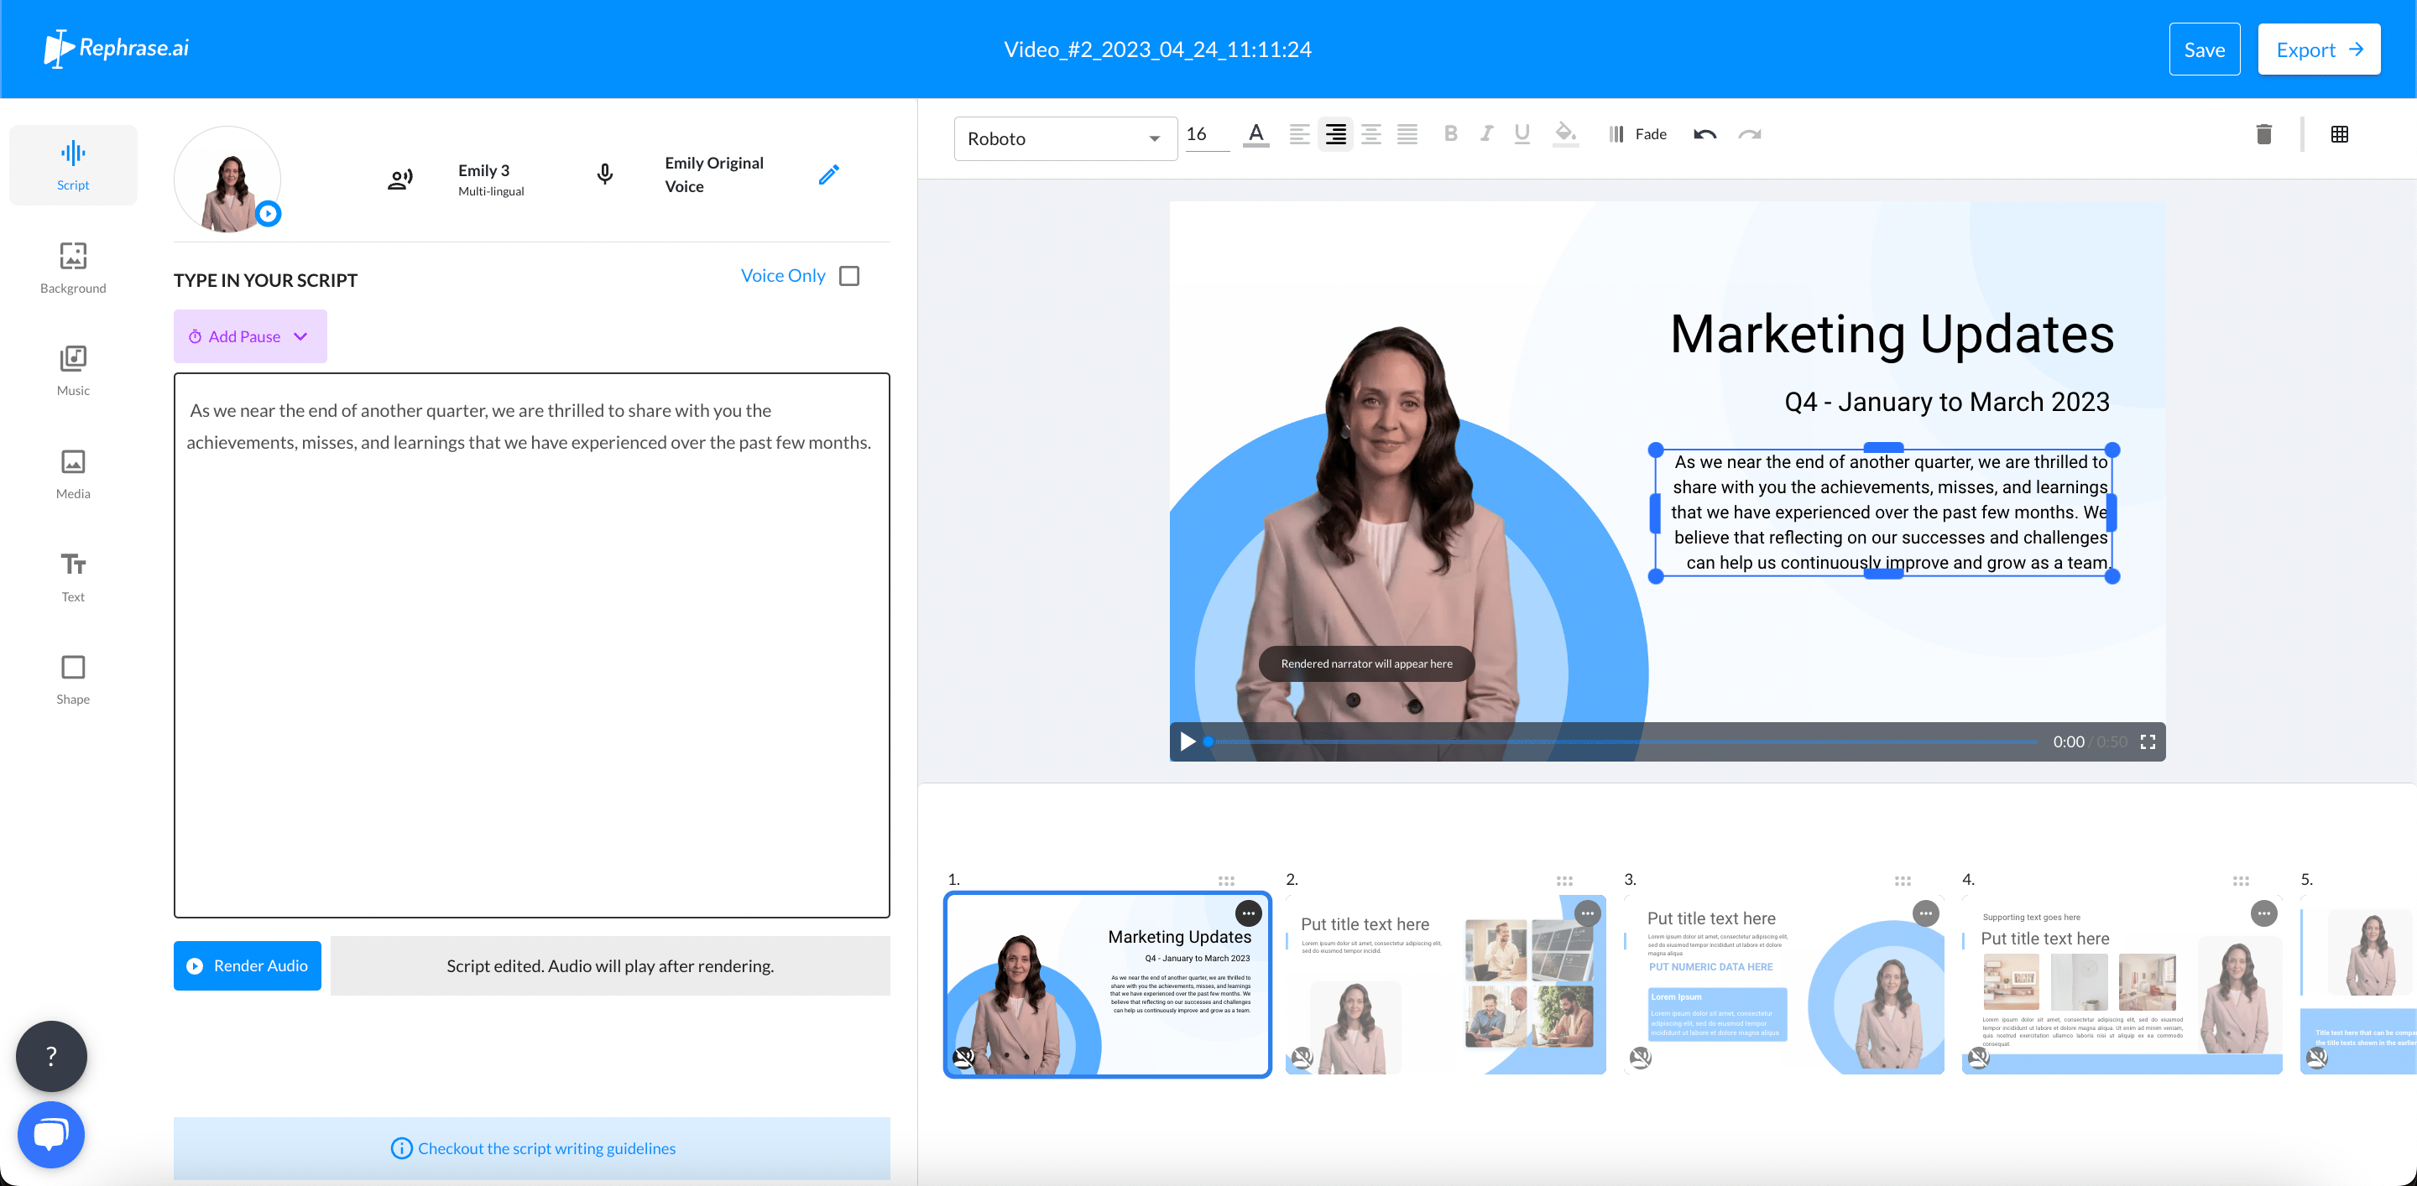This screenshot has width=2417, height=1186.
Task: Open the Music sidebar tab
Action: (x=73, y=371)
